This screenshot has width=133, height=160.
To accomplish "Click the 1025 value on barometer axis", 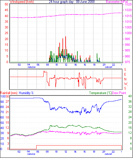I will point(128,4).
